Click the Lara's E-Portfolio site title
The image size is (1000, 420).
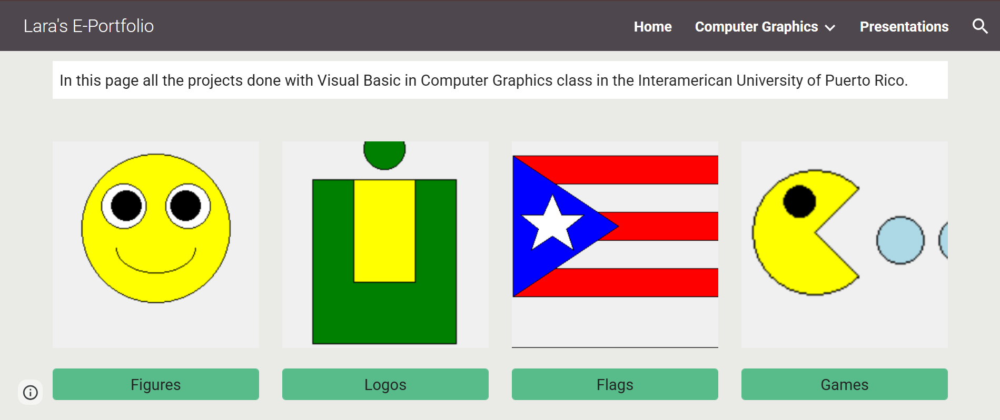coord(88,26)
